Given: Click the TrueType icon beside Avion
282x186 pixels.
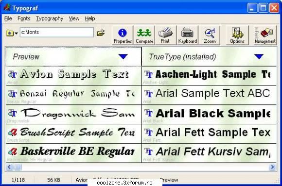Looking at the screenshot, I should (x=13, y=74).
